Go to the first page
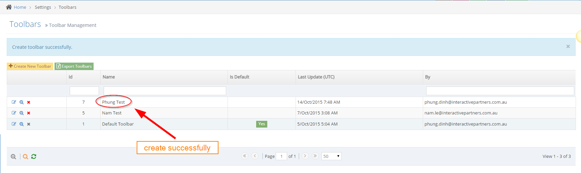The height and width of the screenshot is (173, 581). click(x=245, y=156)
